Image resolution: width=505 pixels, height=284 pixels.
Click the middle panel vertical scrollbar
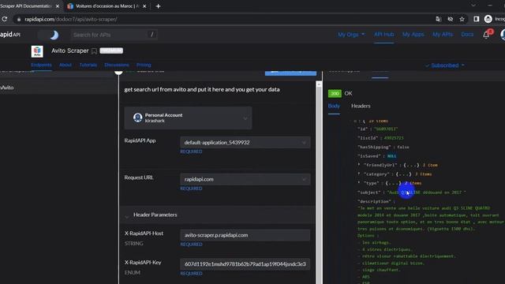tap(319, 182)
